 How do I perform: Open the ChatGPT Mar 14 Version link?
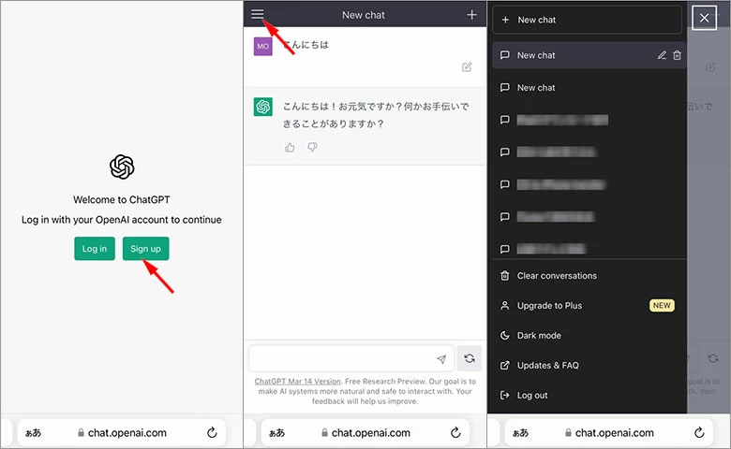[x=297, y=382]
